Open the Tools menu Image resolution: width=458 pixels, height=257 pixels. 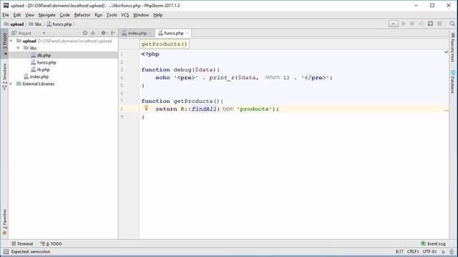pyautogui.click(x=112, y=15)
